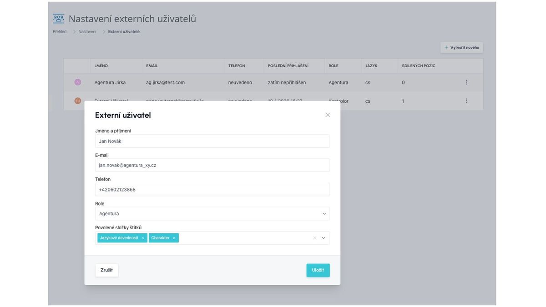The image size is (546, 307).
Task: Focus the E-mail input field
Action: click(212, 165)
